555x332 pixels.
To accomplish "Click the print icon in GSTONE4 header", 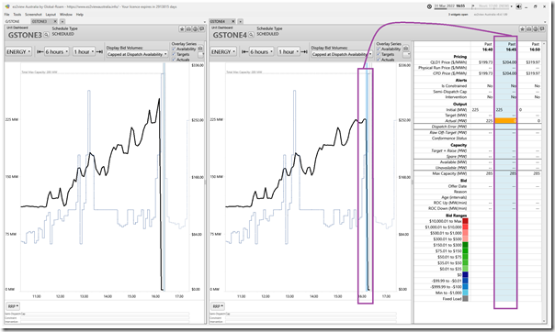I will point(535,29).
